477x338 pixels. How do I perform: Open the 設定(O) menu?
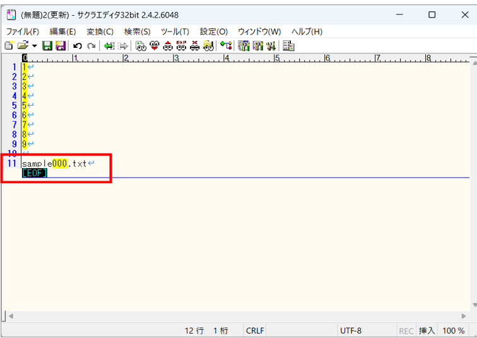(x=213, y=31)
